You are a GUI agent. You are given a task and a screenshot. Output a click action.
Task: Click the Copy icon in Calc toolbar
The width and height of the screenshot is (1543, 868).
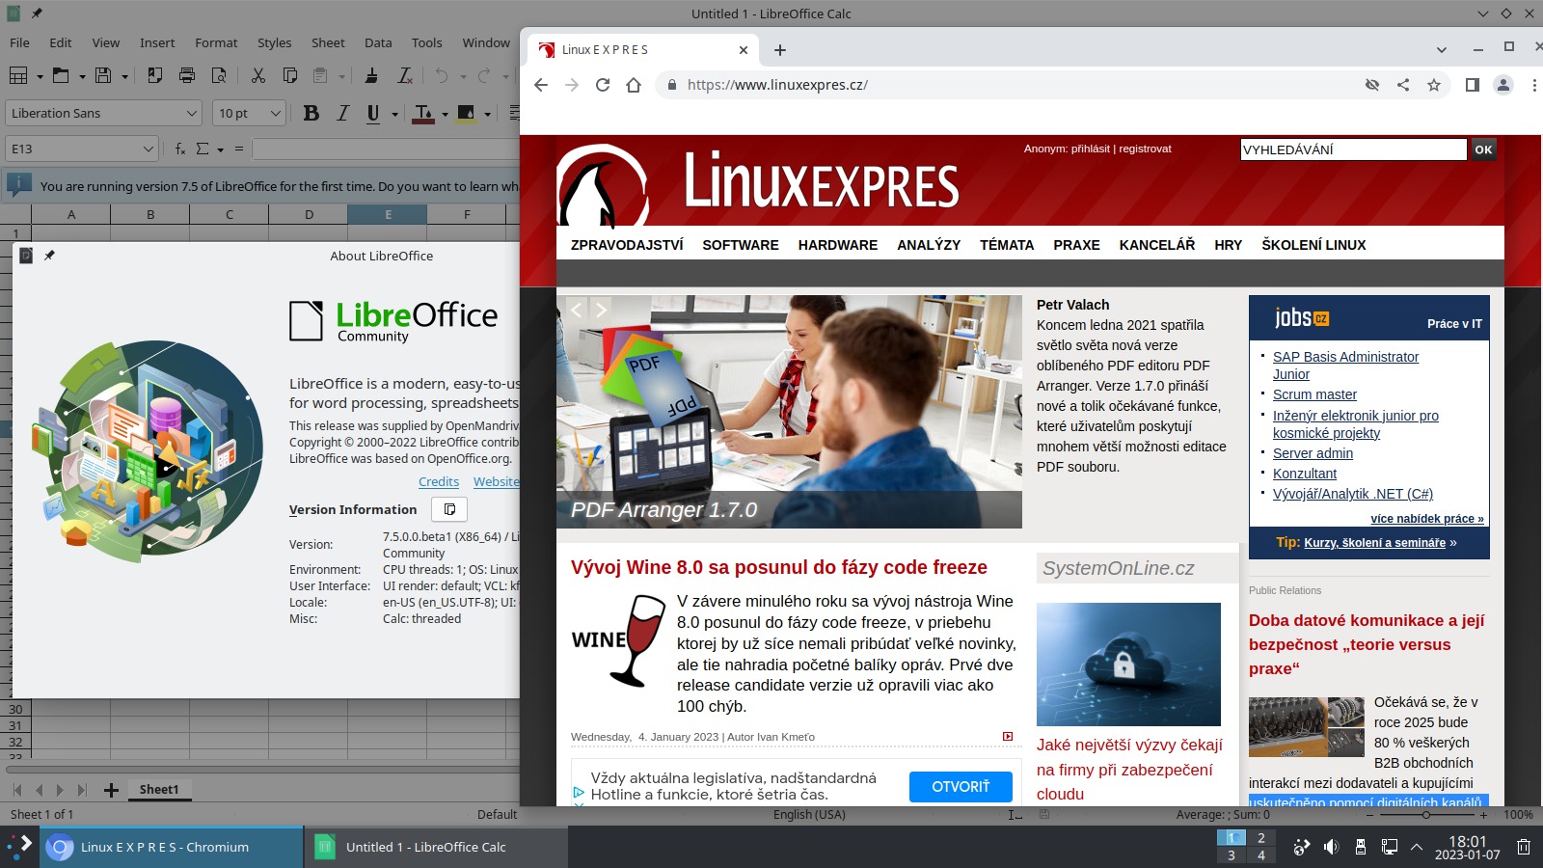click(x=289, y=75)
